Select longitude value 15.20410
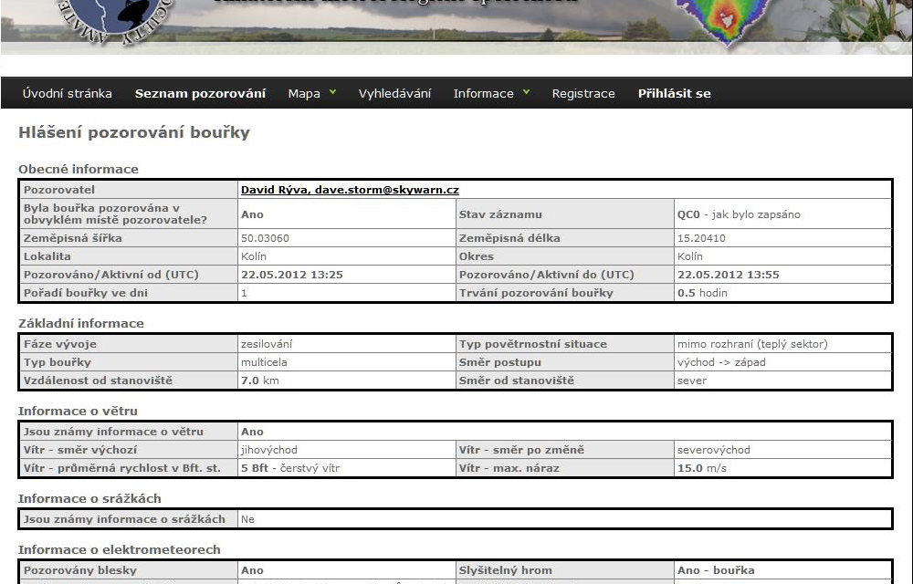Viewport: 913px width, 584px height. pyautogui.click(x=701, y=238)
